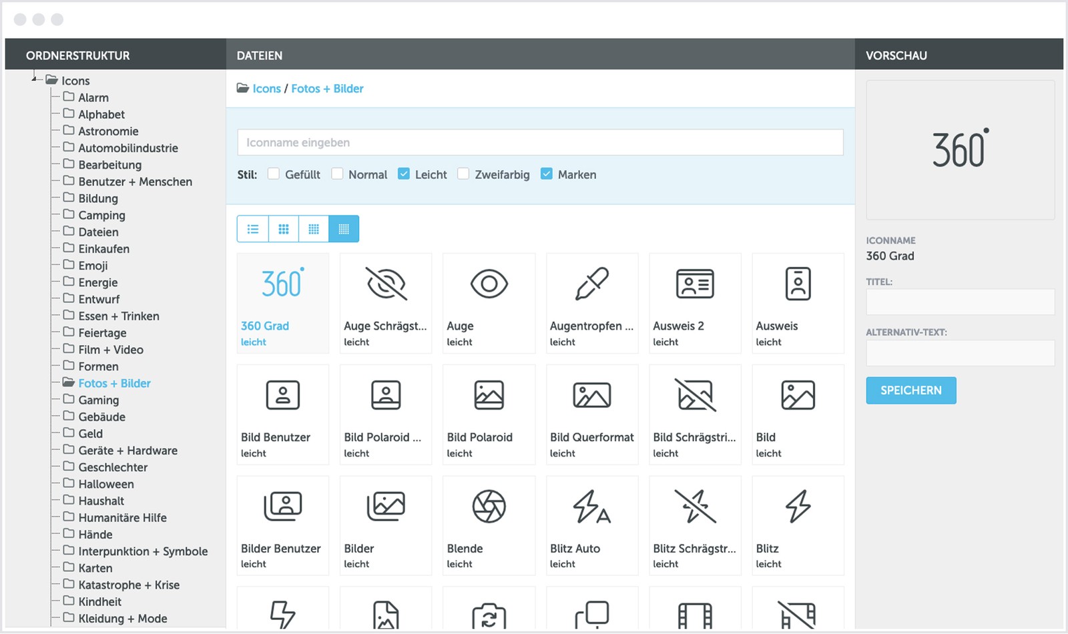Select the large grid view button

[284, 229]
